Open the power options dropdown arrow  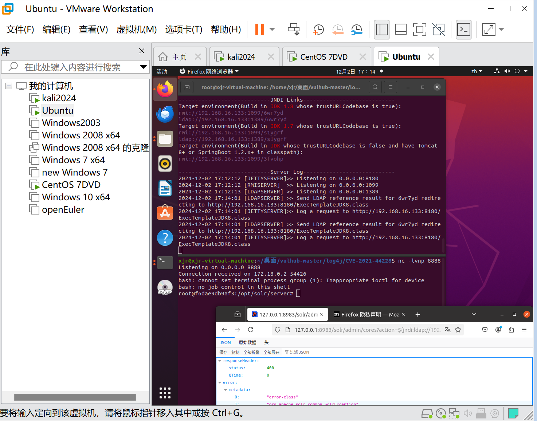click(x=272, y=29)
